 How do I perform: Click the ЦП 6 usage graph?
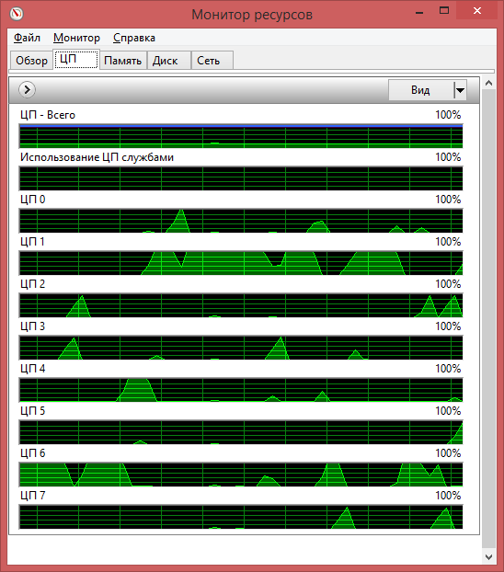(241, 475)
